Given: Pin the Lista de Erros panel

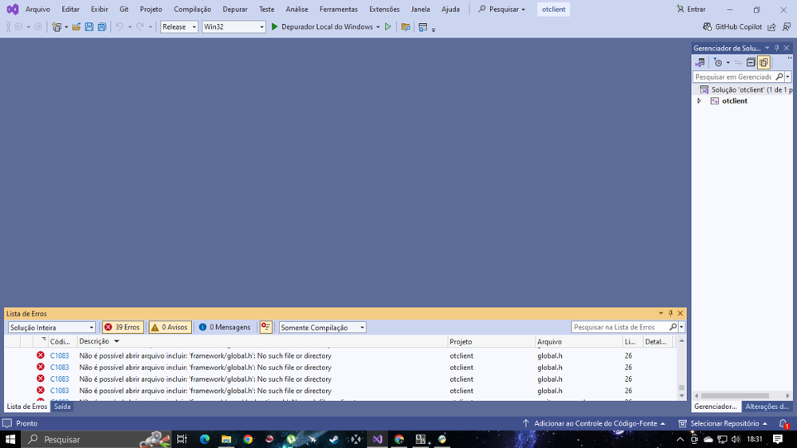Looking at the screenshot, I should point(670,313).
